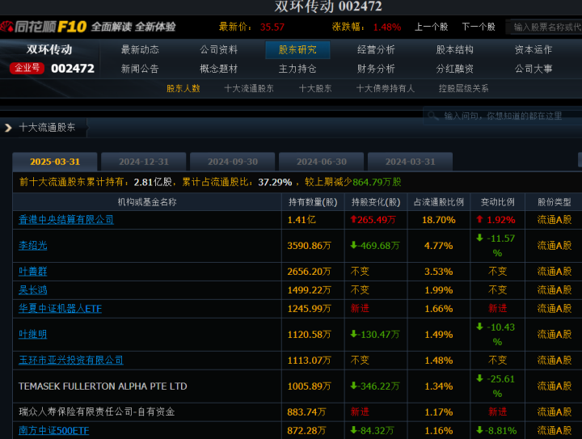Click TEMASEK FULLERTON ALPHA PTE LTD row name
The height and width of the screenshot is (439, 582).
tap(103, 386)
